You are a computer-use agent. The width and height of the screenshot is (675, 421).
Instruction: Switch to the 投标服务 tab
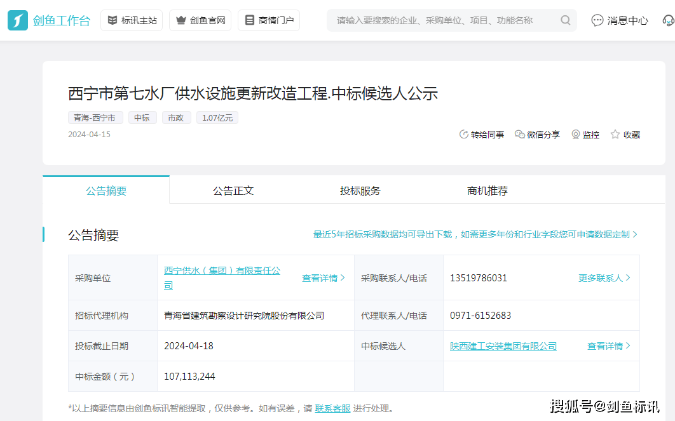point(360,190)
